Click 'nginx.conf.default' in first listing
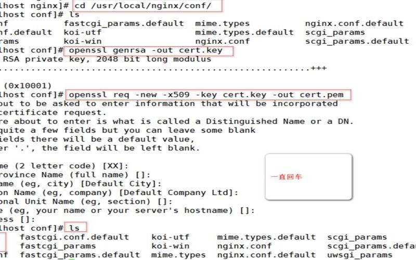The image size is (416, 260). pos(354,23)
